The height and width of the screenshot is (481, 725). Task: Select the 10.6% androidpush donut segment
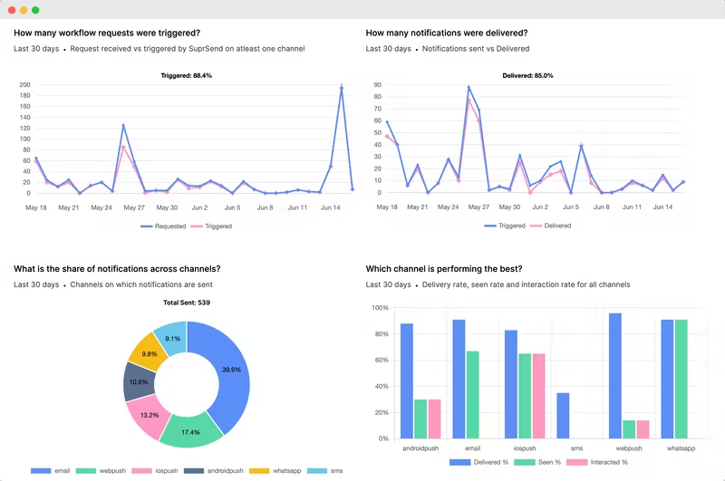pyautogui.click(x=139, y=382)
